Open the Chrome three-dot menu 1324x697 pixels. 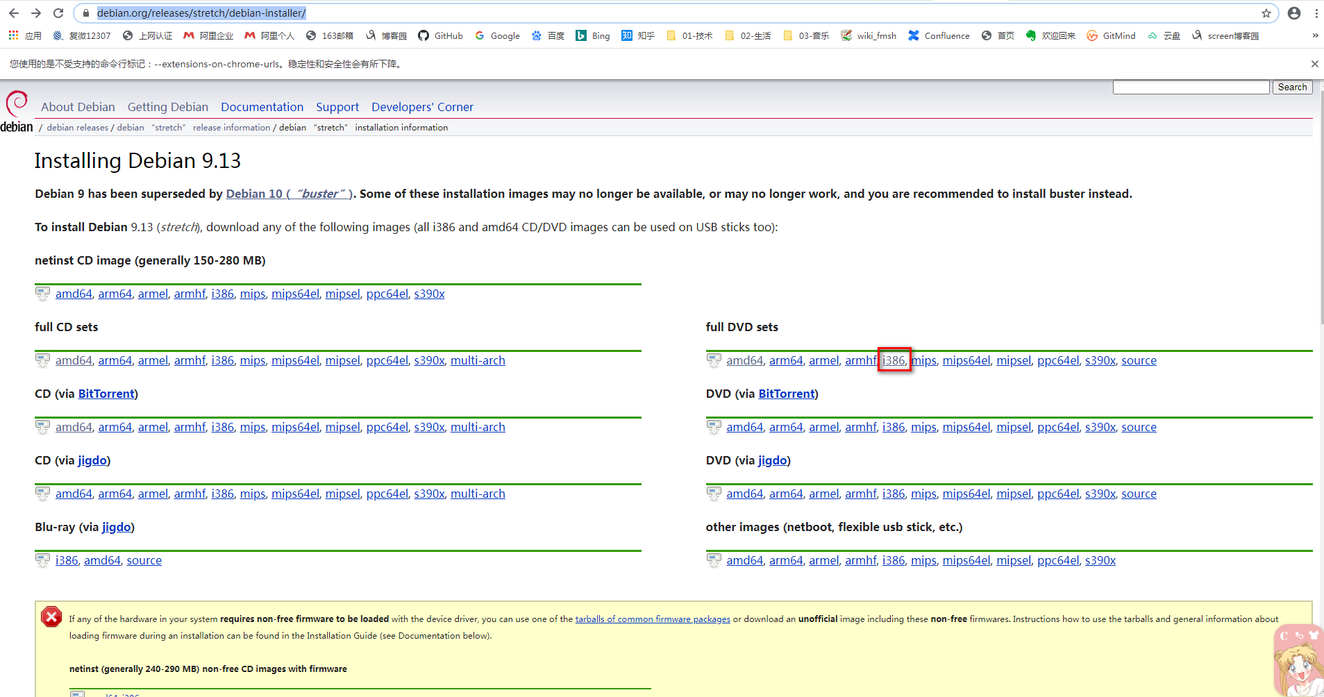(x=1316, y=13)
